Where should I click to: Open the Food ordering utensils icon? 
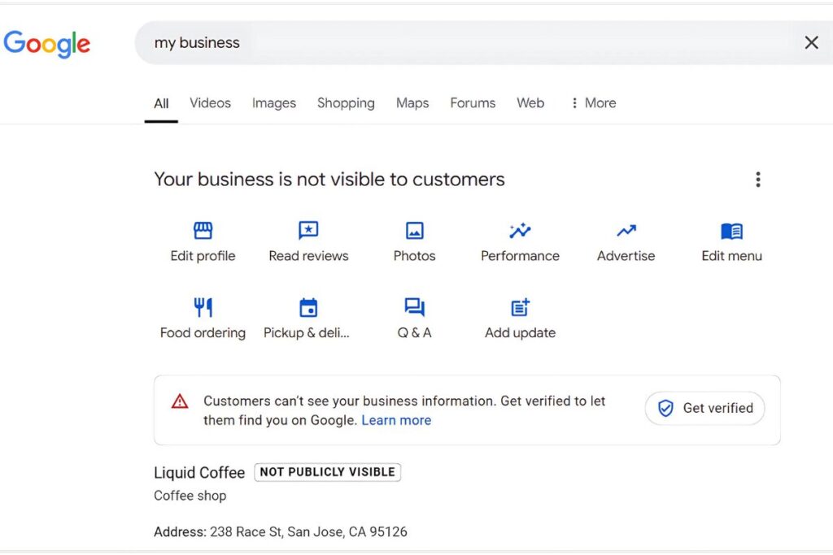tap(203, 307)
